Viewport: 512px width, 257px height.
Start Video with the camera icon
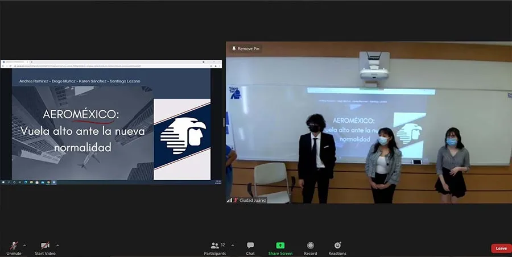pos(45,248)
